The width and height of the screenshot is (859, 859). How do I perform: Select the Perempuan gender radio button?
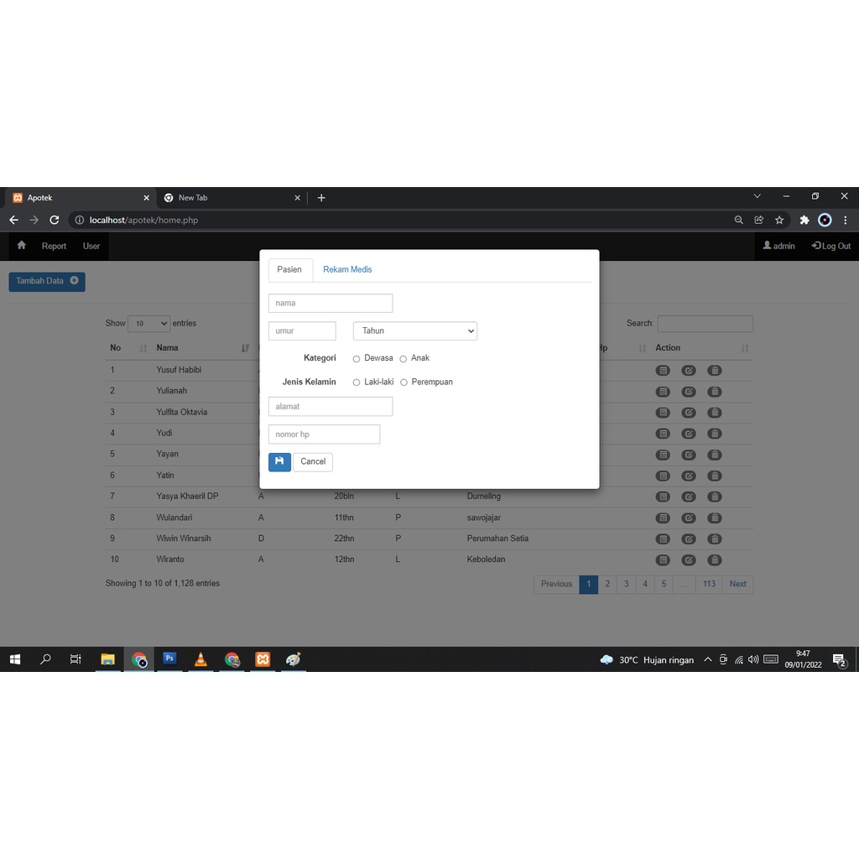(403, 383)
